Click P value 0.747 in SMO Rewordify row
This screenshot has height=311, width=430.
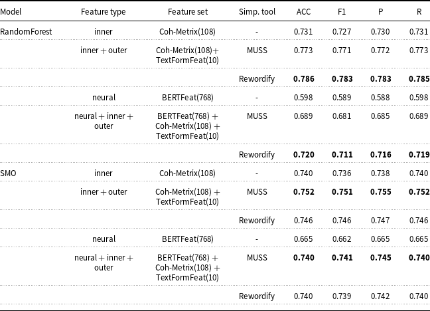pos(380,221)
